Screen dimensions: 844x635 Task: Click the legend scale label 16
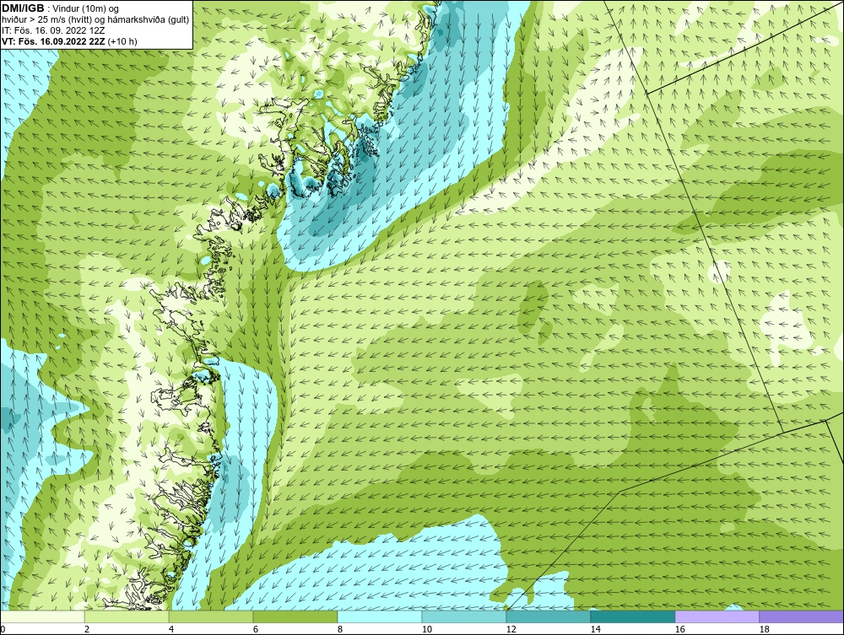point(679,629)
